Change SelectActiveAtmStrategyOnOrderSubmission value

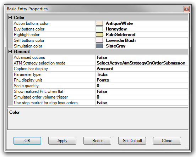click(142, 63)
